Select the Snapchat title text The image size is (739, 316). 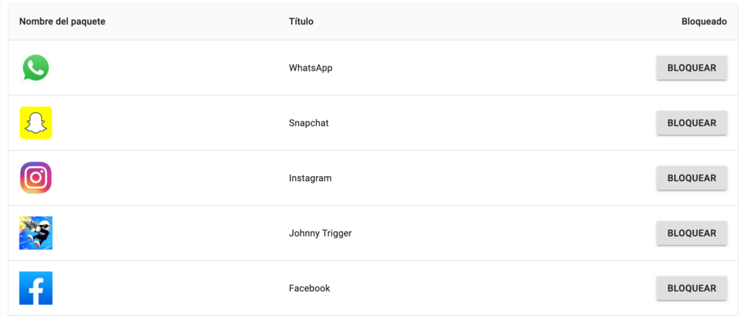(x=308, y=123)
